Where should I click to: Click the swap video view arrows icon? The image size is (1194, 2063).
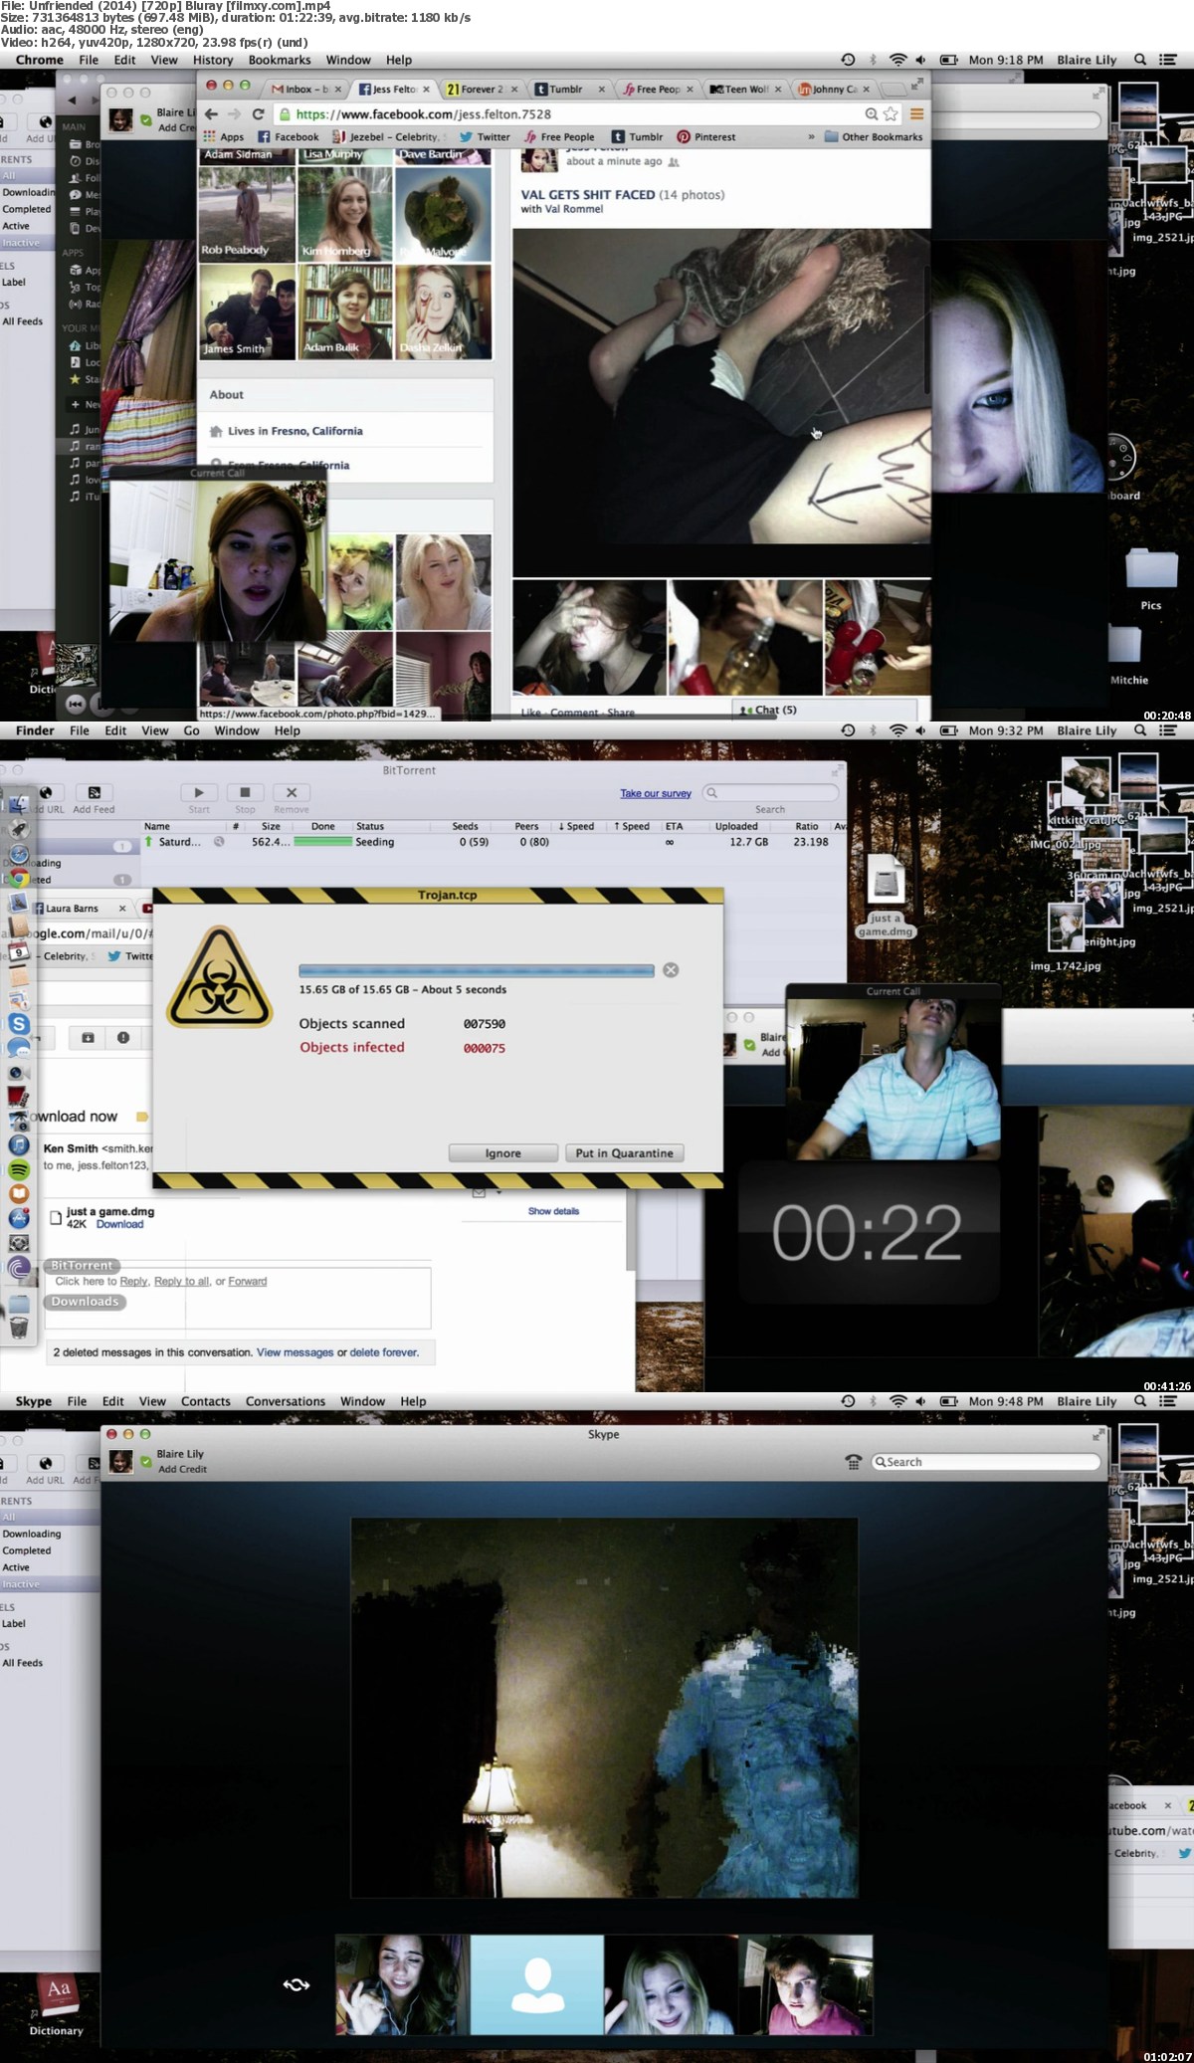297,1985
